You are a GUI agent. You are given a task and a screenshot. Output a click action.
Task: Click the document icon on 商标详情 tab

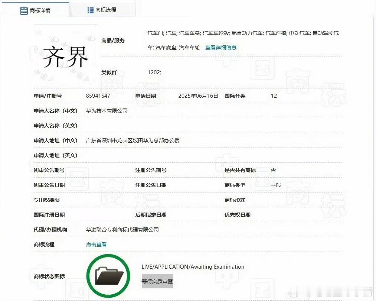point(23,10)
